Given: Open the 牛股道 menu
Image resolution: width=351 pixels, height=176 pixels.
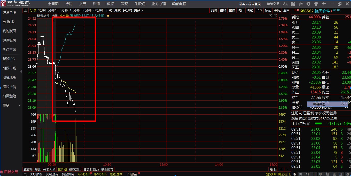Looking at the screenshot, I should coord(140,4).
